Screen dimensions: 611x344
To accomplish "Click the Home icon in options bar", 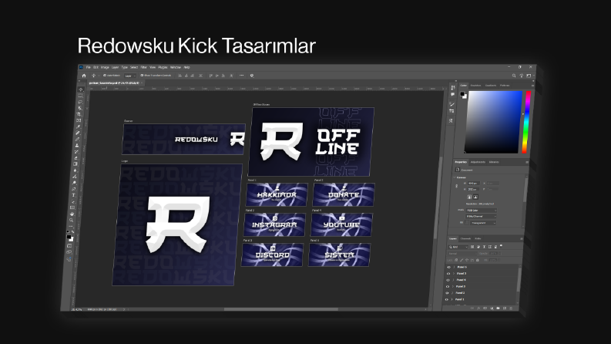I will [84, 76].
